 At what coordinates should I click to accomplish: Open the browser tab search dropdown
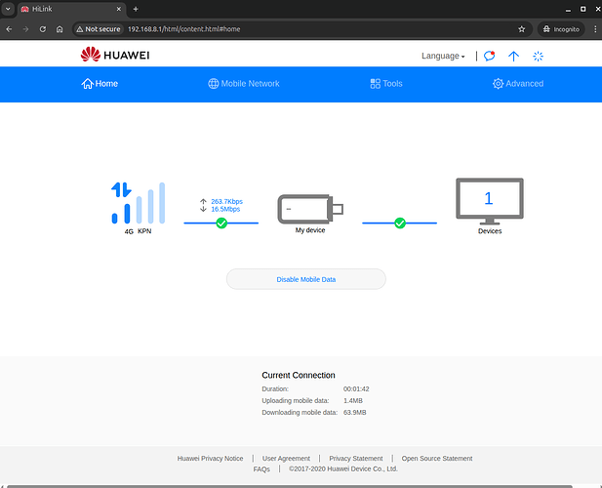click(9, 9)
